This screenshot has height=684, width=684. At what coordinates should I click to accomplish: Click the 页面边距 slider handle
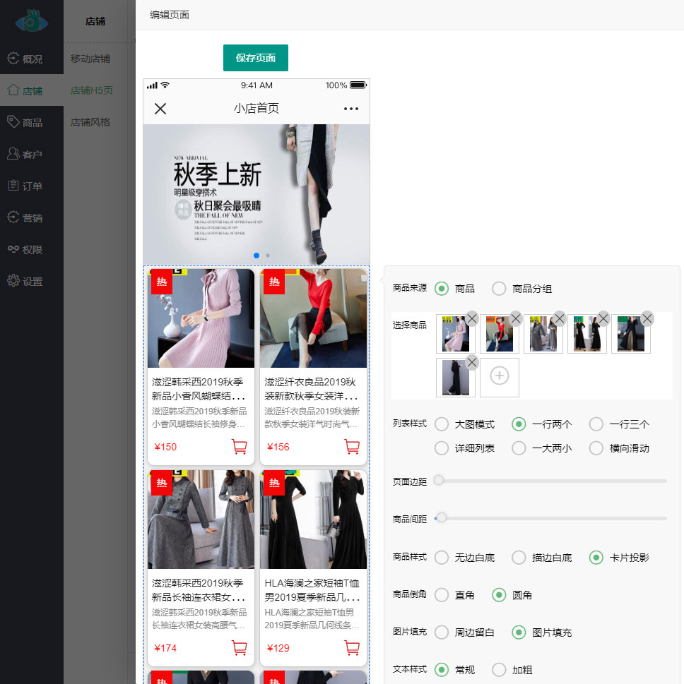tap(439, 481)
